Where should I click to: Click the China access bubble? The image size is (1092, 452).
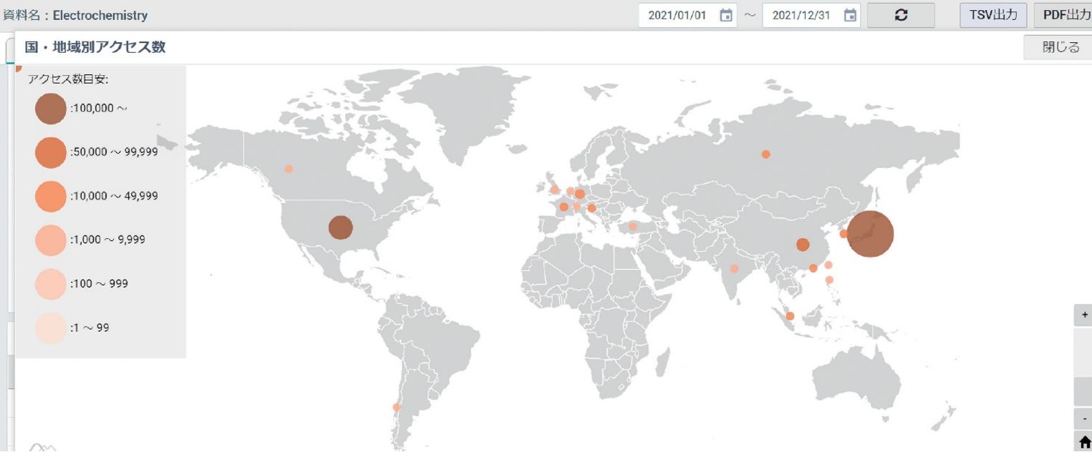click(803, 245)
